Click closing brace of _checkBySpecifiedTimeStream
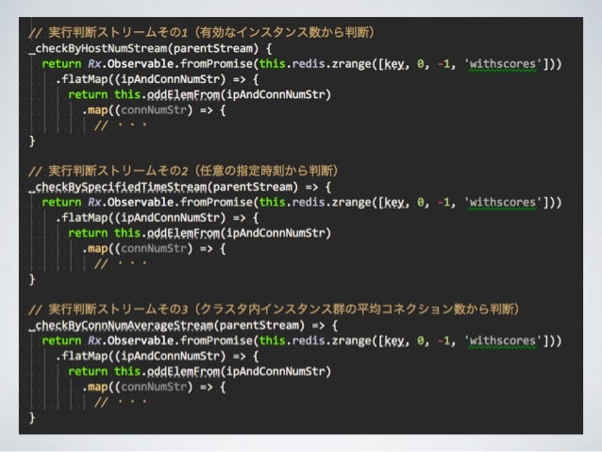This screenshot has height=452, width=602. pos(32,279)
